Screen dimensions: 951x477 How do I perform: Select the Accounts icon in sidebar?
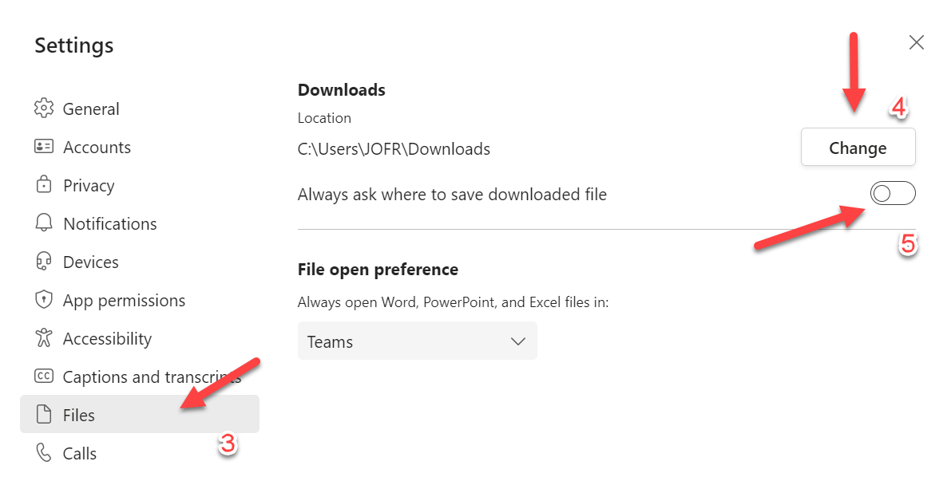(45, 147)
